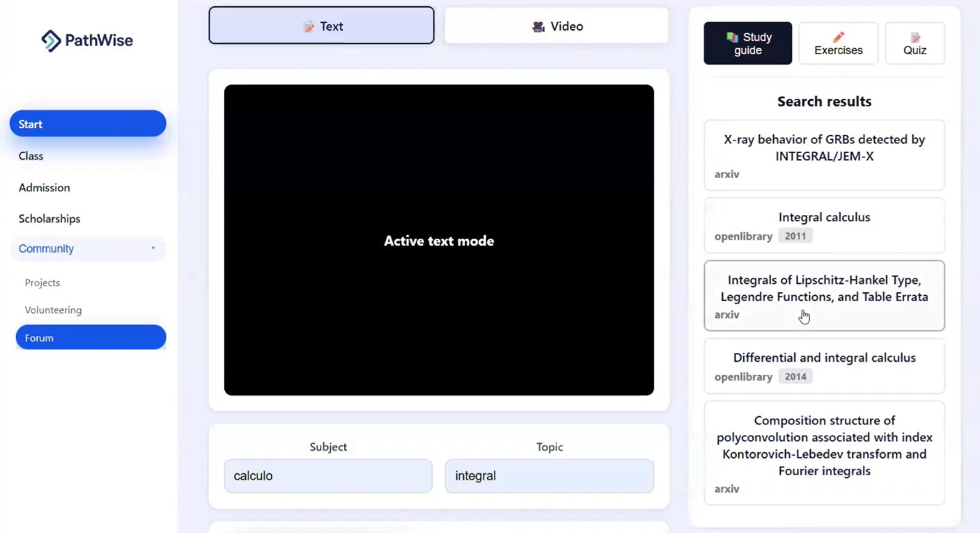Navigate to Scholarships
The image size is (980, 533).
click(49, 218)
